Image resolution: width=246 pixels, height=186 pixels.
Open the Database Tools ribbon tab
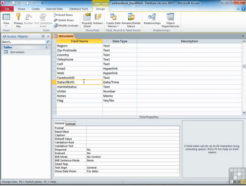click(x=78, y=9)
